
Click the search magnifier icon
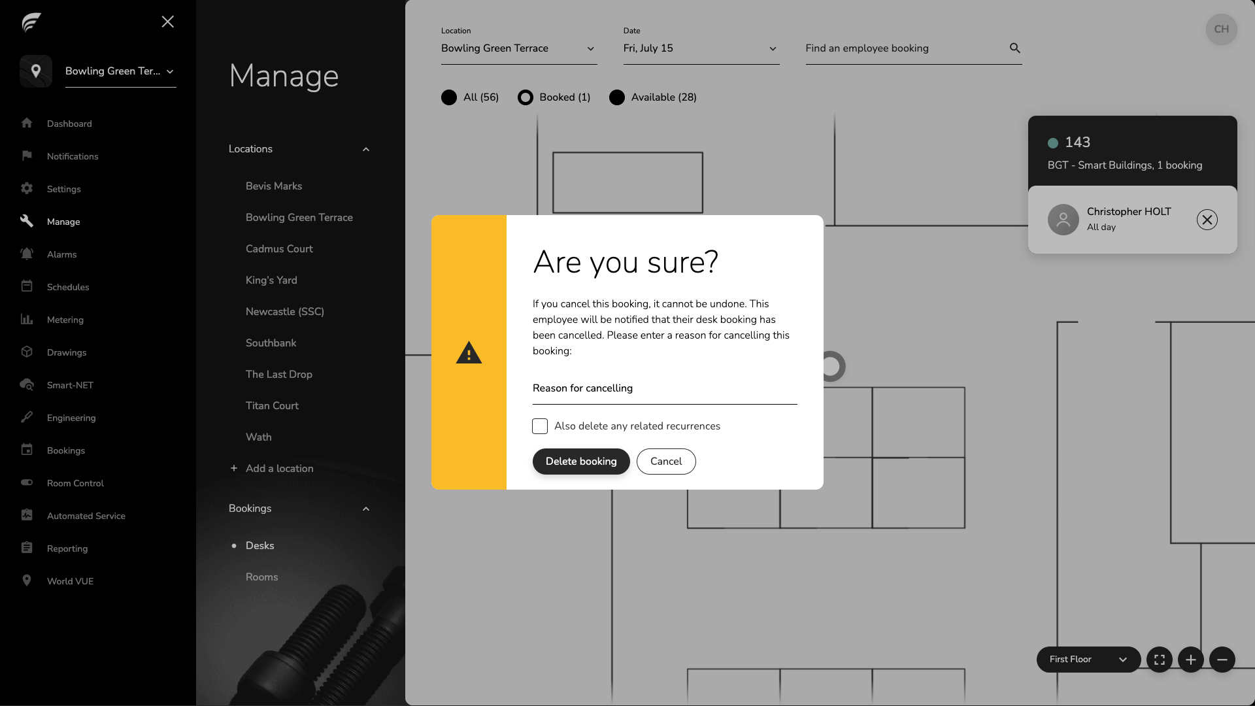(x=1014, y=48)
